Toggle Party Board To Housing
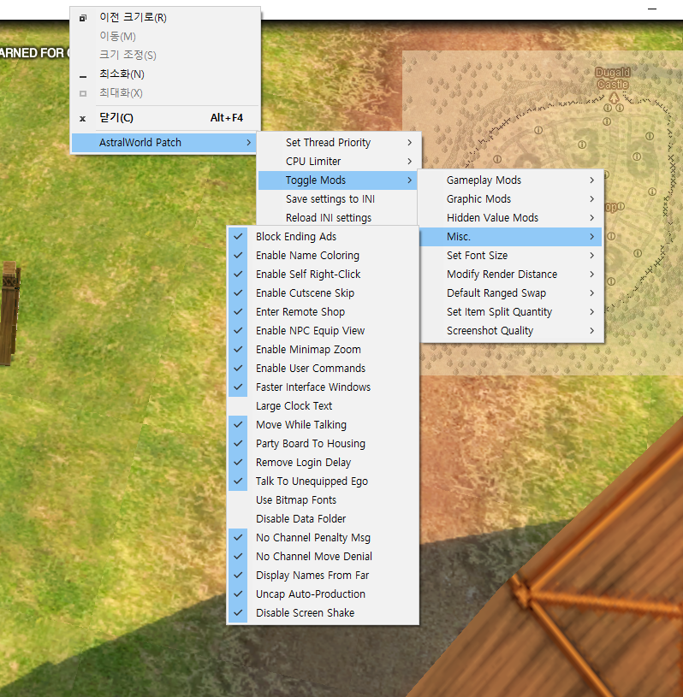 click(323, 444)
